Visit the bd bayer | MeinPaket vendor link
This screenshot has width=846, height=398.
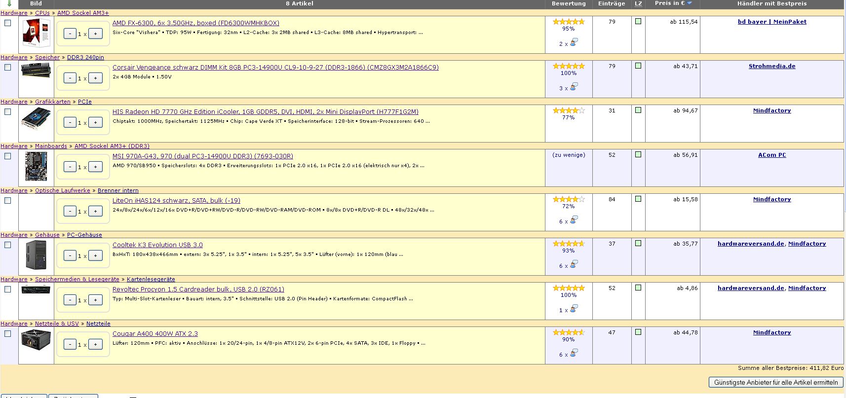tap(772, 22)
